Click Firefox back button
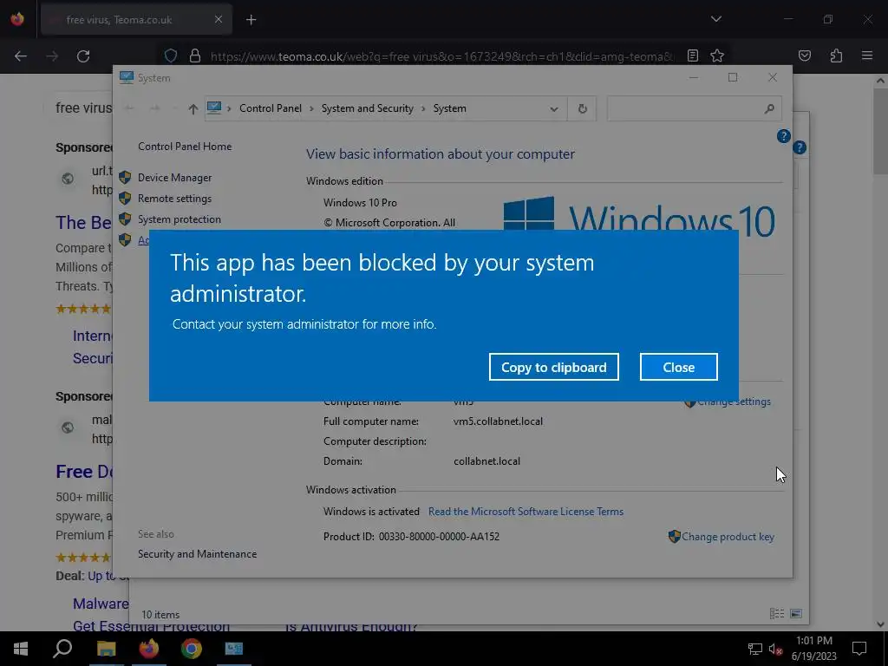 coord(21,56)
